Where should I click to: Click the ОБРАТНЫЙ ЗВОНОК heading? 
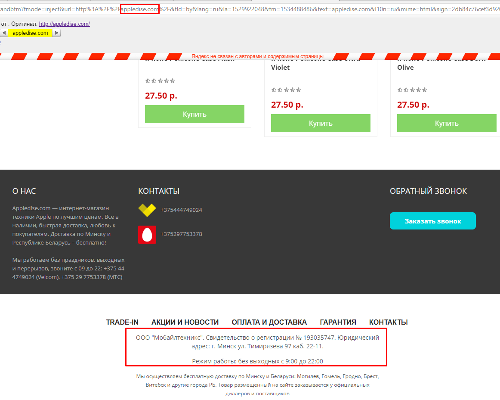click(x=428, y=191)
